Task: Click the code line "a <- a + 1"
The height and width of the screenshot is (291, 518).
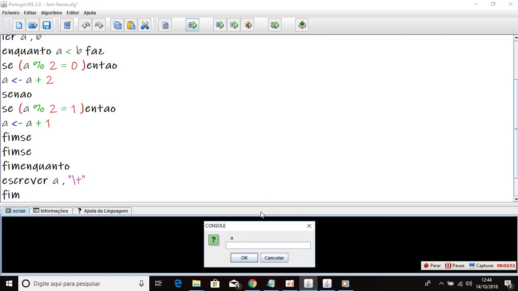Action: 26,123
